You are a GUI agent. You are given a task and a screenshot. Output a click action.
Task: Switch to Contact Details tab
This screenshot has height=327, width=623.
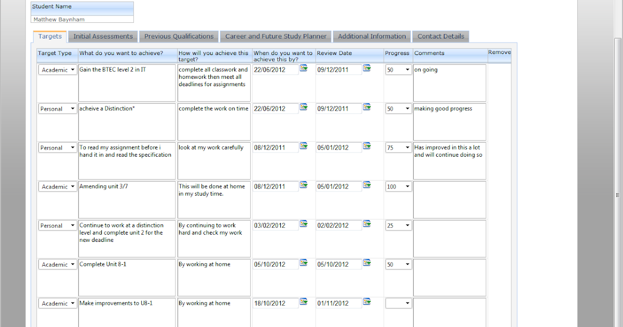(441, 36)
